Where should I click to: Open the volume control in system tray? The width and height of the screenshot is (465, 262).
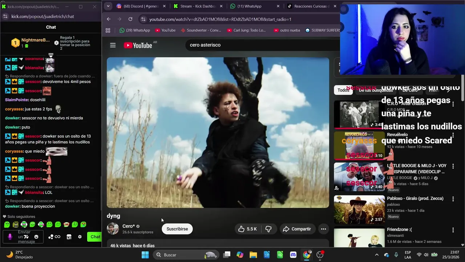click(x=426, y=255)
